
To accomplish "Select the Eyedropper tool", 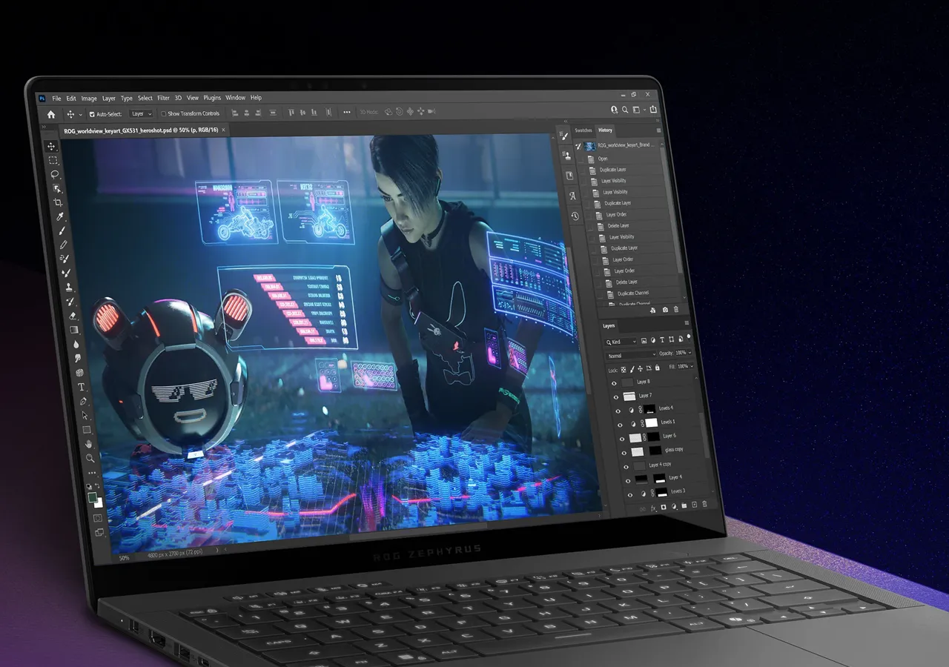I will tap(61, 217).
